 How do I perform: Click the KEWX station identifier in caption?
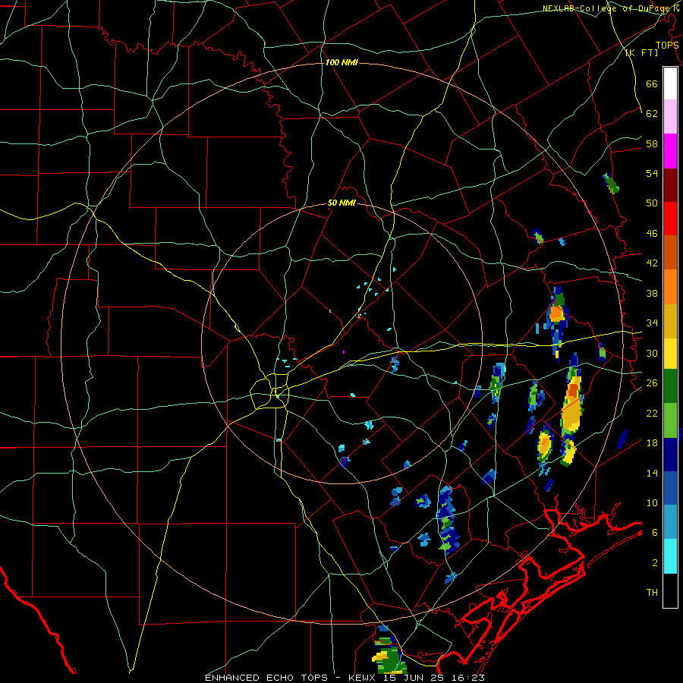pos(361,678)
